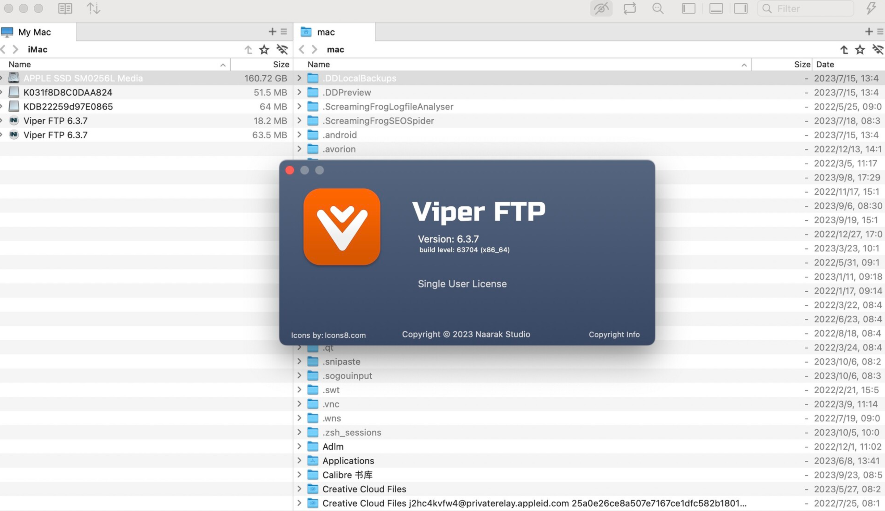885x511 pixels.
Task: Select the .sogouinput folder
Action: coord(589,376)
